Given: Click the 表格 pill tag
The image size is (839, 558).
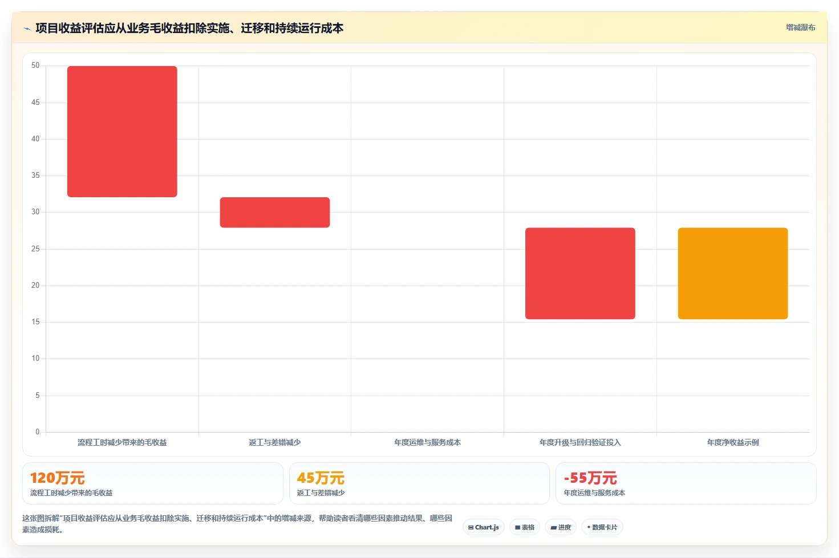Looking at the screenshot, I should (x=525, y=527).
